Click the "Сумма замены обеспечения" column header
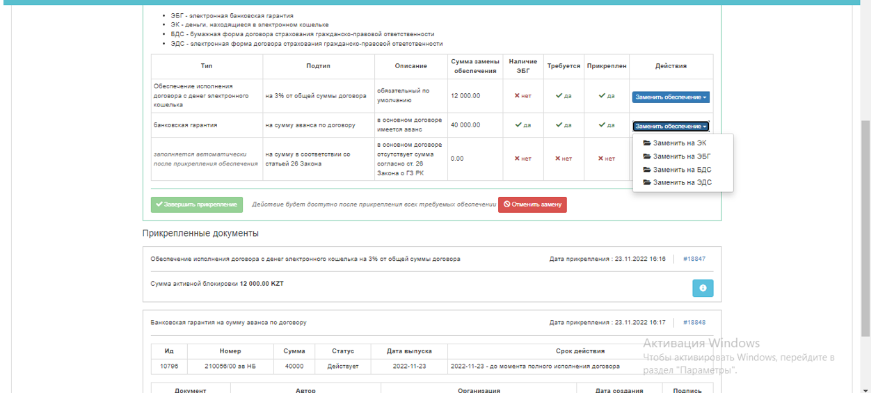Viewport: 878px width, 393px height. click(x=475, y=66)
